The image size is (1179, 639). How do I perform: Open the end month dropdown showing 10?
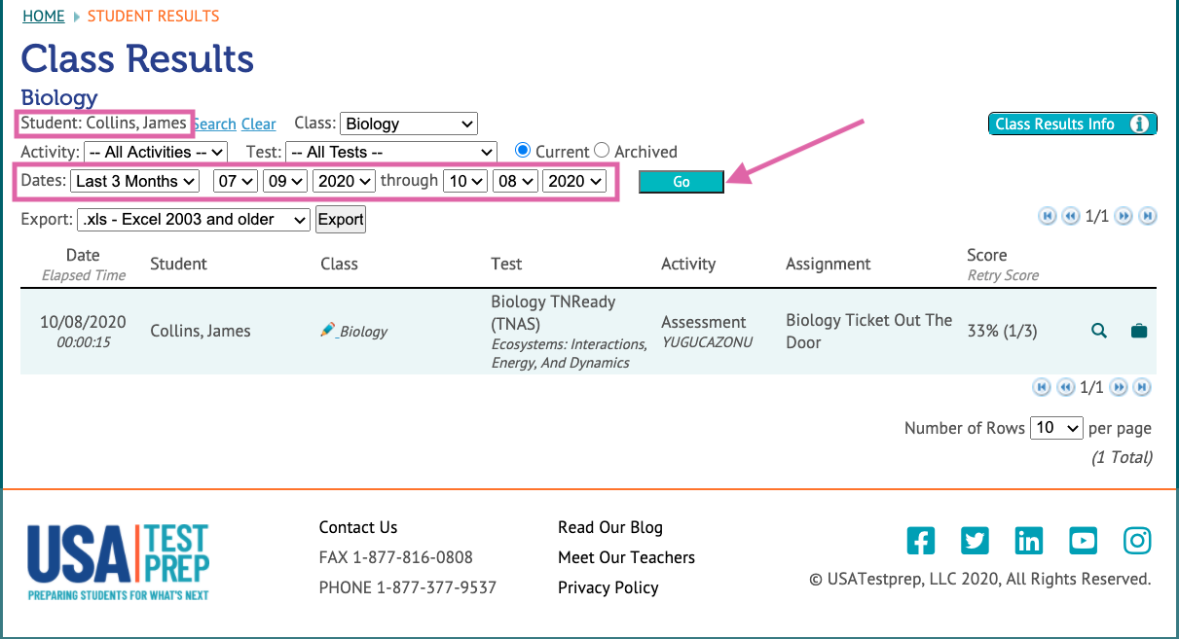click(x=465, y=181)
